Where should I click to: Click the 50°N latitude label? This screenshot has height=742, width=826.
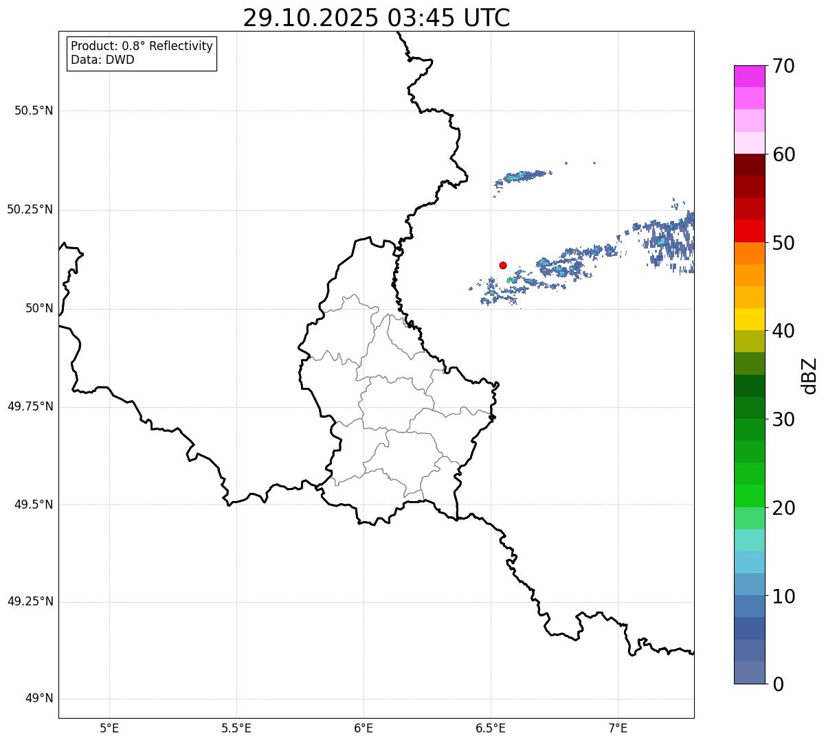tap(39, 308)
